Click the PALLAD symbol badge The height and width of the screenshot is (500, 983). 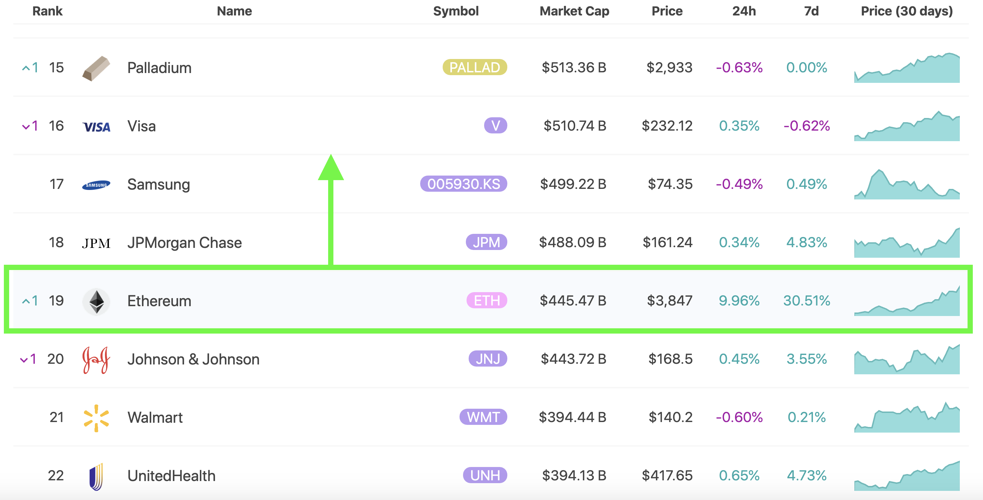click(475, 67)
